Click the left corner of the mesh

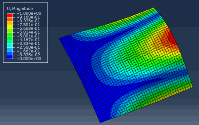pyautogui.click(x=59, y=38)
